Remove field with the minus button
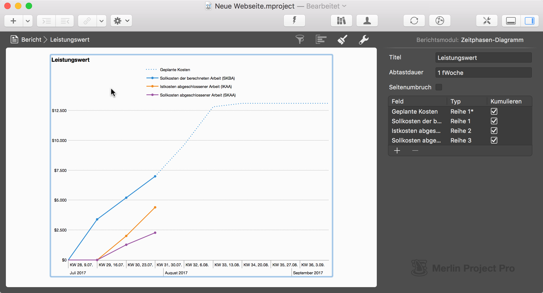Screen dimensions: 543x293 [415, 151]
